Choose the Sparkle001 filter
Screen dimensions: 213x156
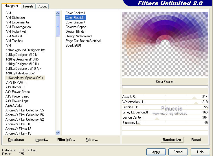pyautogui.click(x=73, y=45)
